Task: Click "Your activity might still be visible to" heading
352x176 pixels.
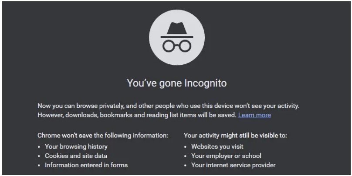Action: tap(235, 136)
